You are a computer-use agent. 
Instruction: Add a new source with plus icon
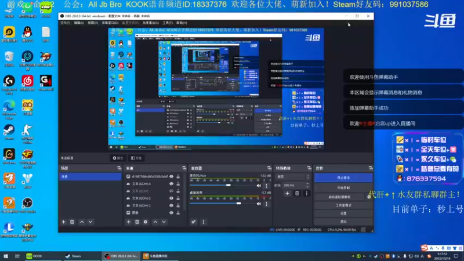128,222
